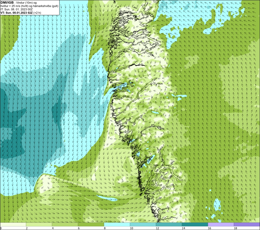Screen dimensions: 260x230
Task: Click the scale label '10'
Action: 131,228
